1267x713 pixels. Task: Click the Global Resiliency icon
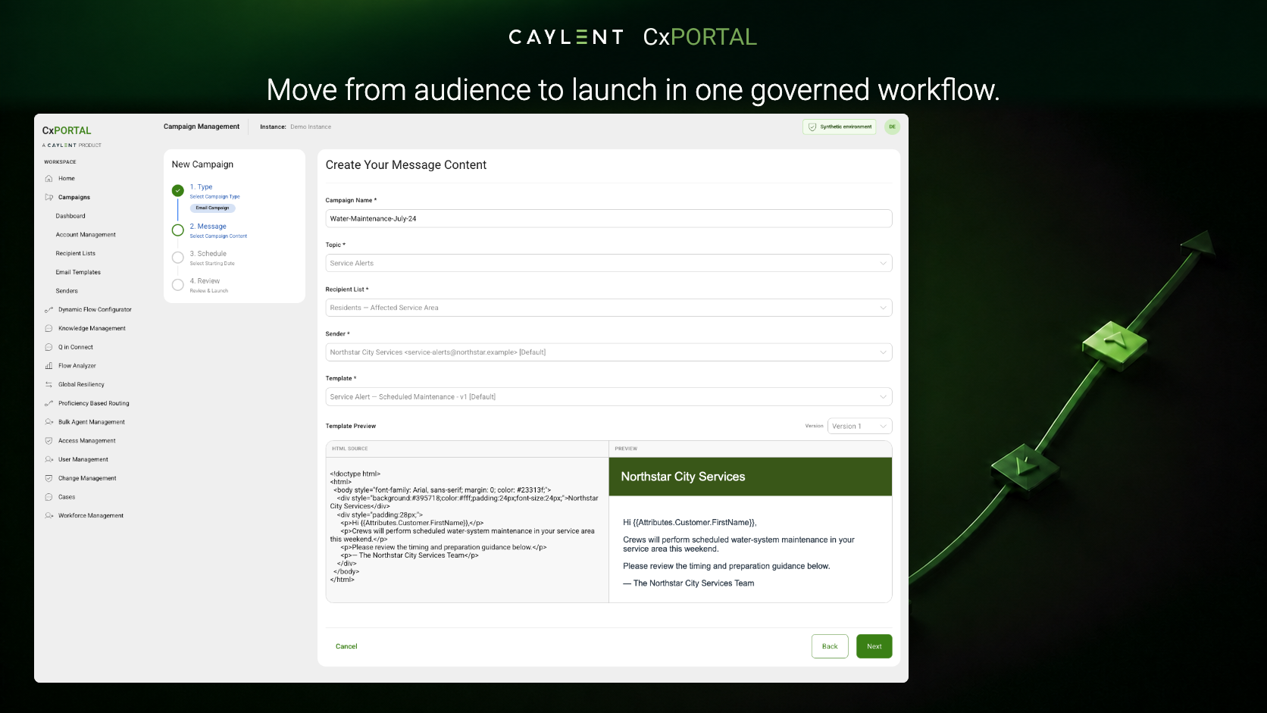tap(48, 385)
